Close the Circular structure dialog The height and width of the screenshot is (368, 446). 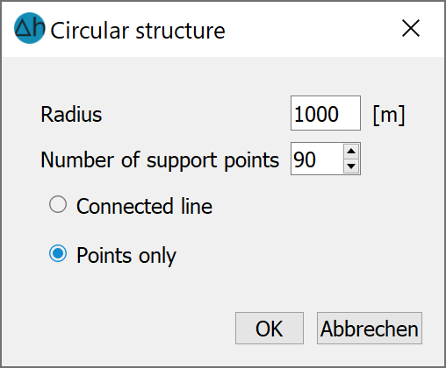tap(411, 28)
